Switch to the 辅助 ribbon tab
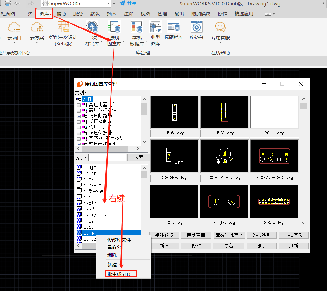The width and height of the screenshot is (327, 291). point(61,13)
